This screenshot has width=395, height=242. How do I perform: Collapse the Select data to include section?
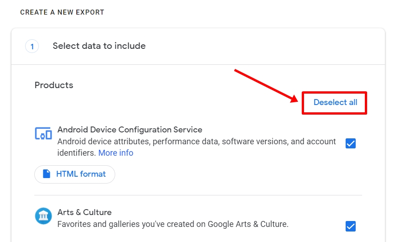tap(99, 46)
